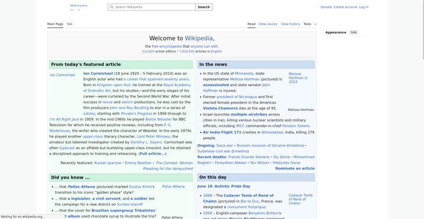Open the Create account link

tap(346, 7)
